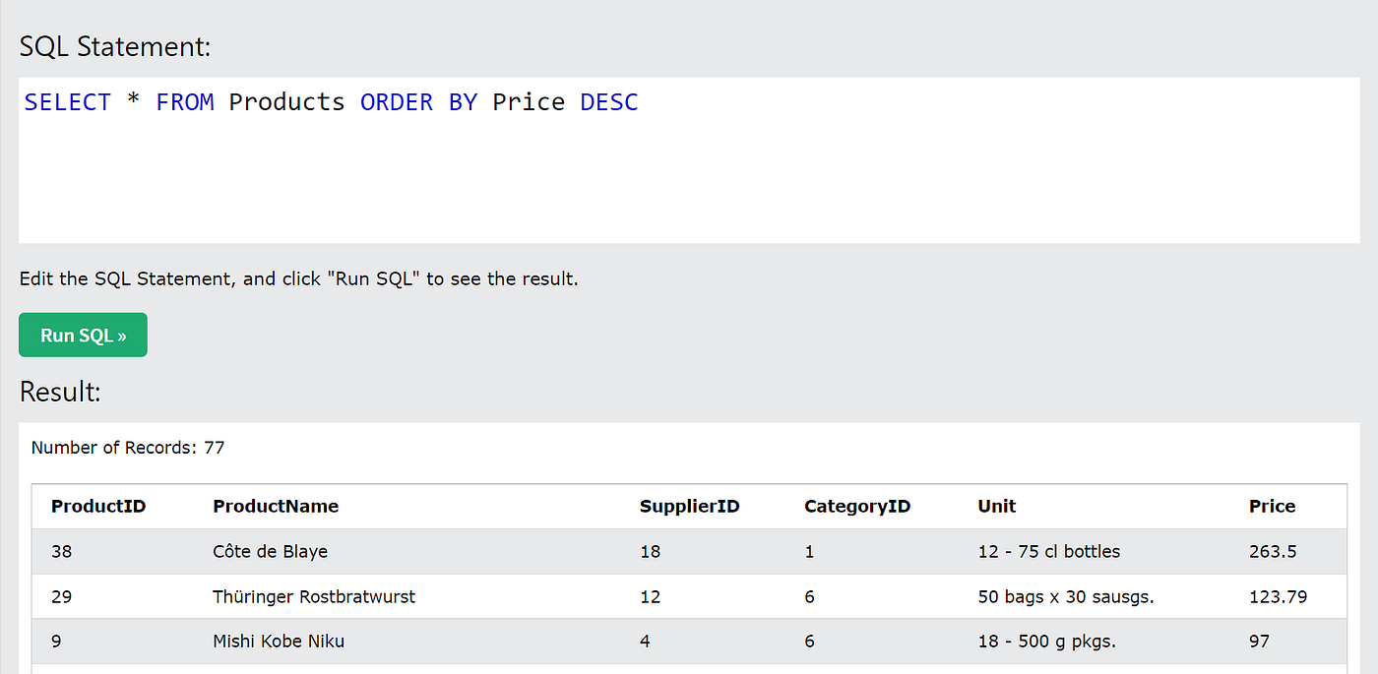The image size is (1378, 674).
Task: Click the Number of Records text
Action: click(128, 447)
